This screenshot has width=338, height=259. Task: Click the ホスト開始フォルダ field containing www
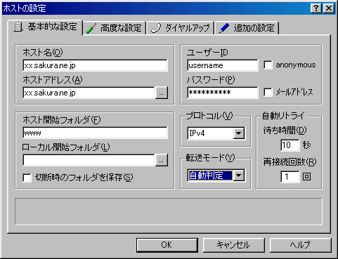pyautogui.click(x=96, y=133)
